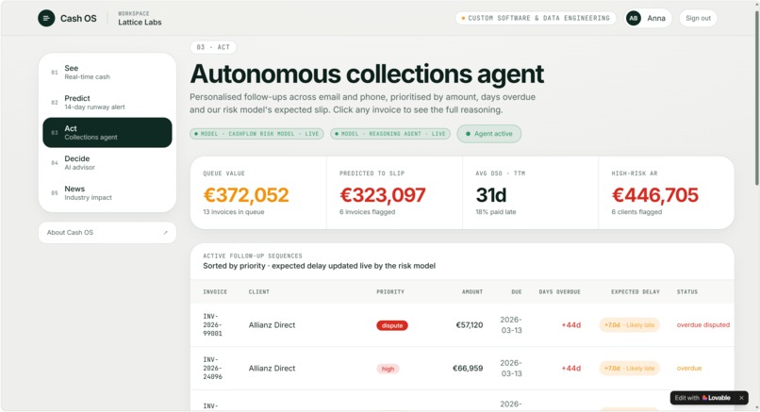Image resolution: width=760 pixels, height=412 pixels.
Task: Click the Status column header
Action: click(x=687, y=291)
